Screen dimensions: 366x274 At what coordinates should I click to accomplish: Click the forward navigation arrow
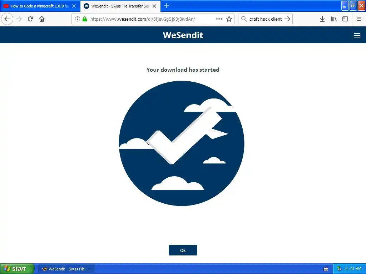coord(19,19)
